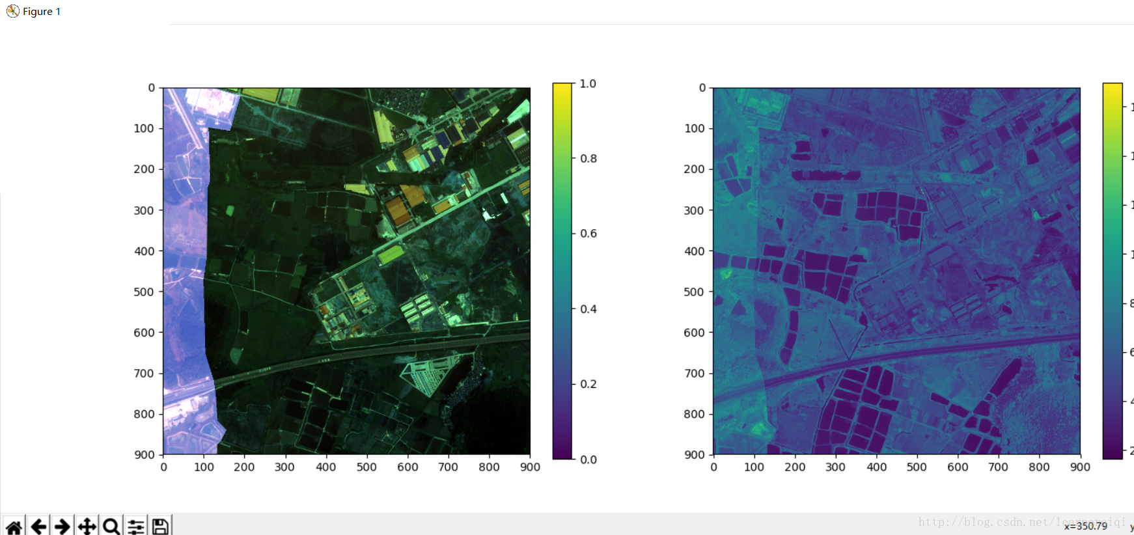Click the '0.6' colorbar tick label

click(588, 233)
